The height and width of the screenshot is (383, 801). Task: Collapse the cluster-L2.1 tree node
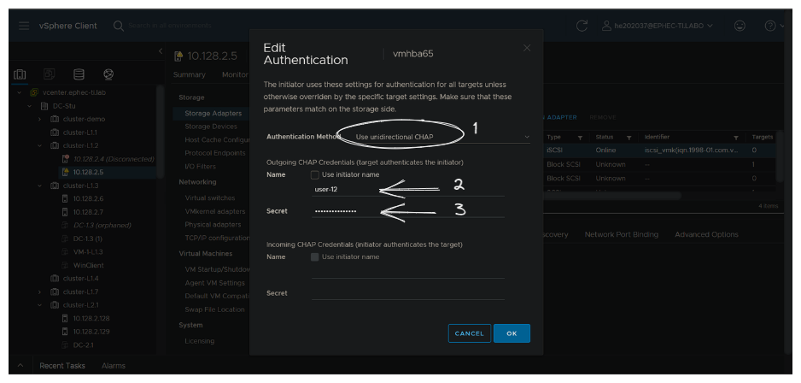coord(40,304)
